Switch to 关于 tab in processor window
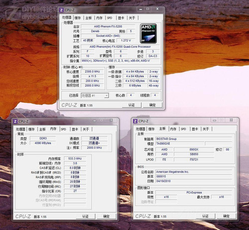The image size is (249, 230). coord(132,18)
